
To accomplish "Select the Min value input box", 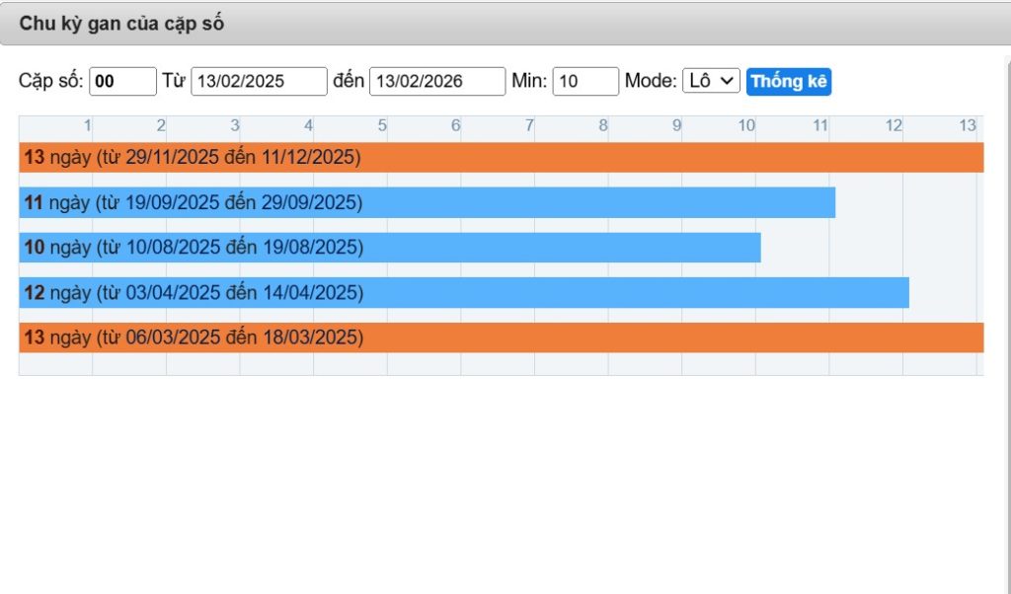I will click(585, 81).
